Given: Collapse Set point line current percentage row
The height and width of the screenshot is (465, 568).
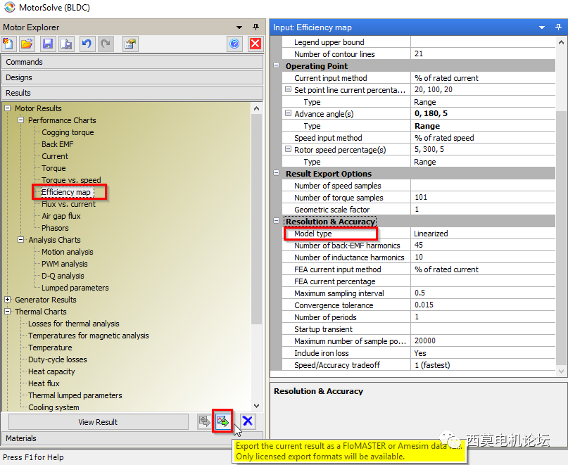Looking at the screenshot, I should coord(288,89).
